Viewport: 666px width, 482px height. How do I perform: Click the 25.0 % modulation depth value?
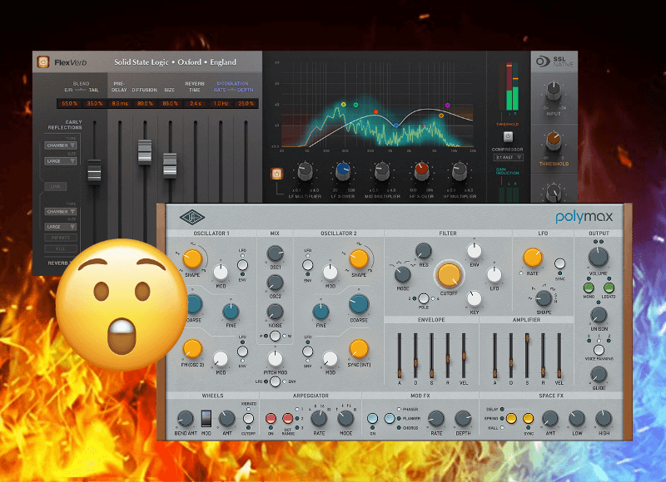(246, 103)
